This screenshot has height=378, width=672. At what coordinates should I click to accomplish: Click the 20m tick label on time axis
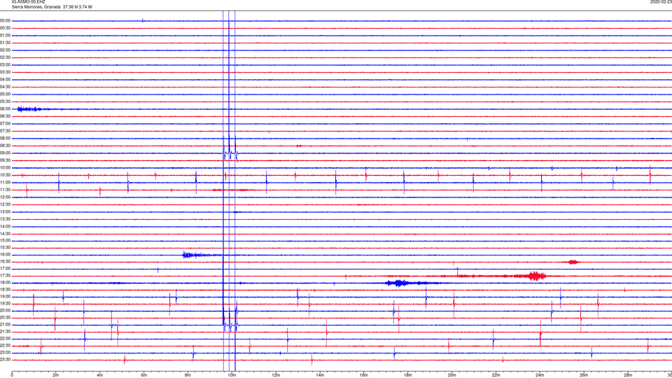(x=451, y=375)
